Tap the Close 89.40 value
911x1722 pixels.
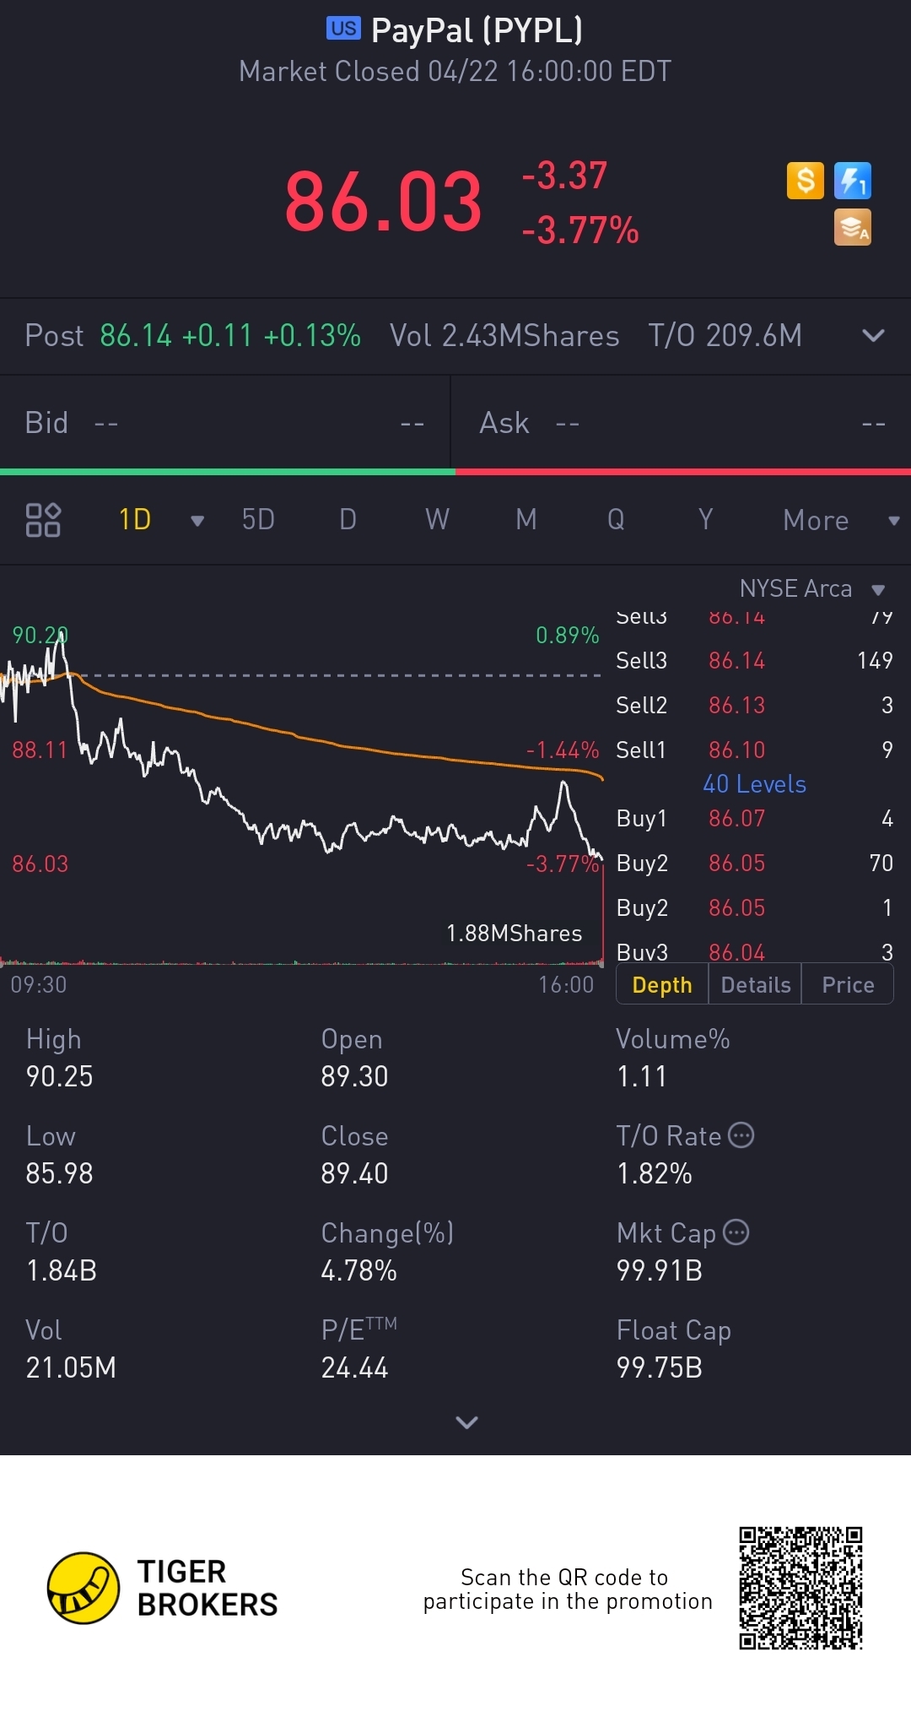pyautogui.click(x=354, y=1173)
